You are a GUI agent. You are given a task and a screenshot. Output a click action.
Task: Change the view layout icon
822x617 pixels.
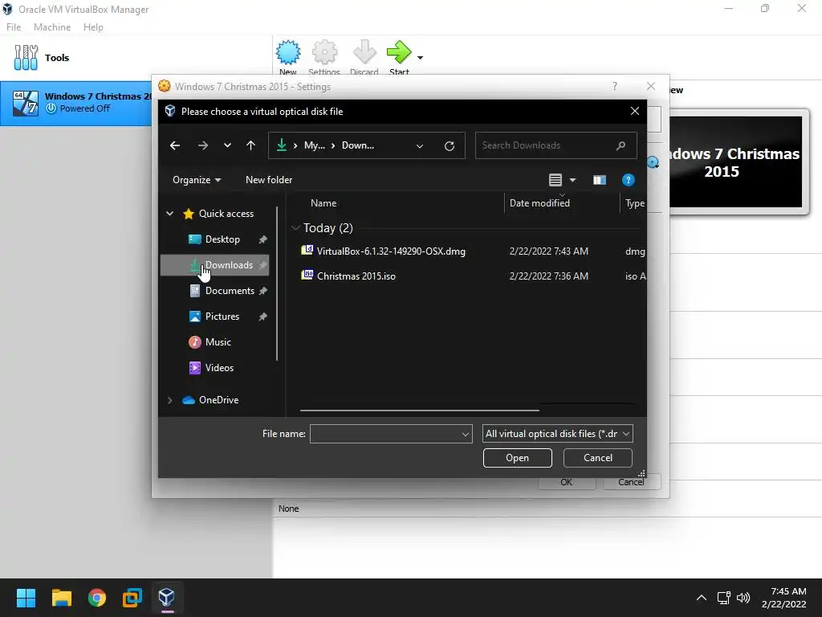(x=555, y=180)
